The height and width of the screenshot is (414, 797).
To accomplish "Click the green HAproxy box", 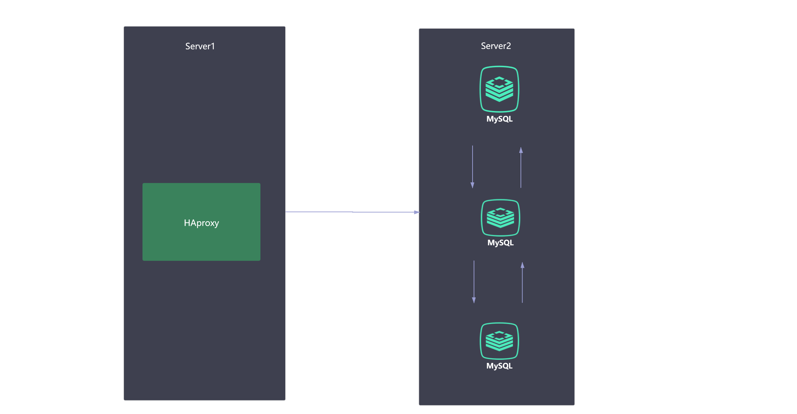I will (201, 222).
